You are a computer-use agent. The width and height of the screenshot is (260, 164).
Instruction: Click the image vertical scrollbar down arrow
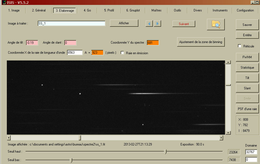[x=228, y=133]
